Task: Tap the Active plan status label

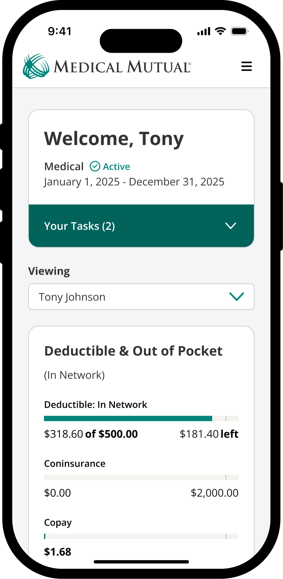Action: point(117,167)
